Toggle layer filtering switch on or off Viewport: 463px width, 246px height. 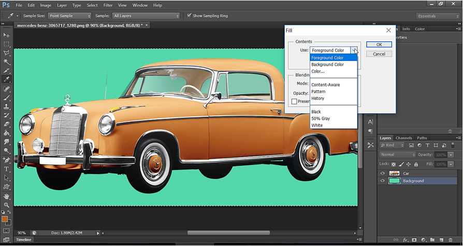(x=453, y=145)
